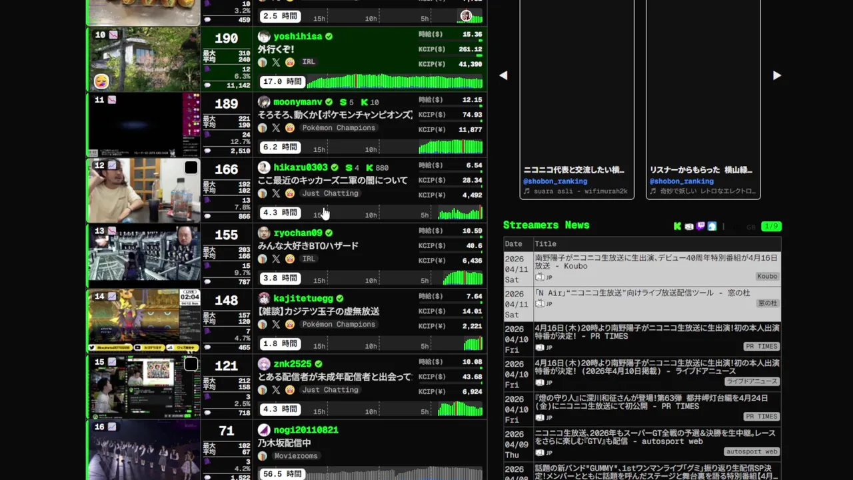This screenshot has width=853, height=480.
Task: Open the ryochan09 channel name link
Action: (x=298, y=233)
